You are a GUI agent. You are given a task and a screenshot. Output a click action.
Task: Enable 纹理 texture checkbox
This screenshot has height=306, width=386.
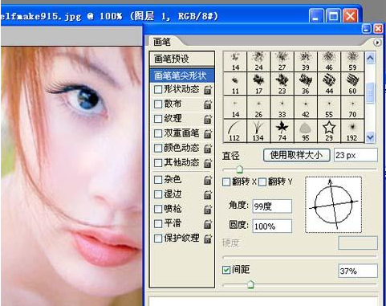click(158, 118)
